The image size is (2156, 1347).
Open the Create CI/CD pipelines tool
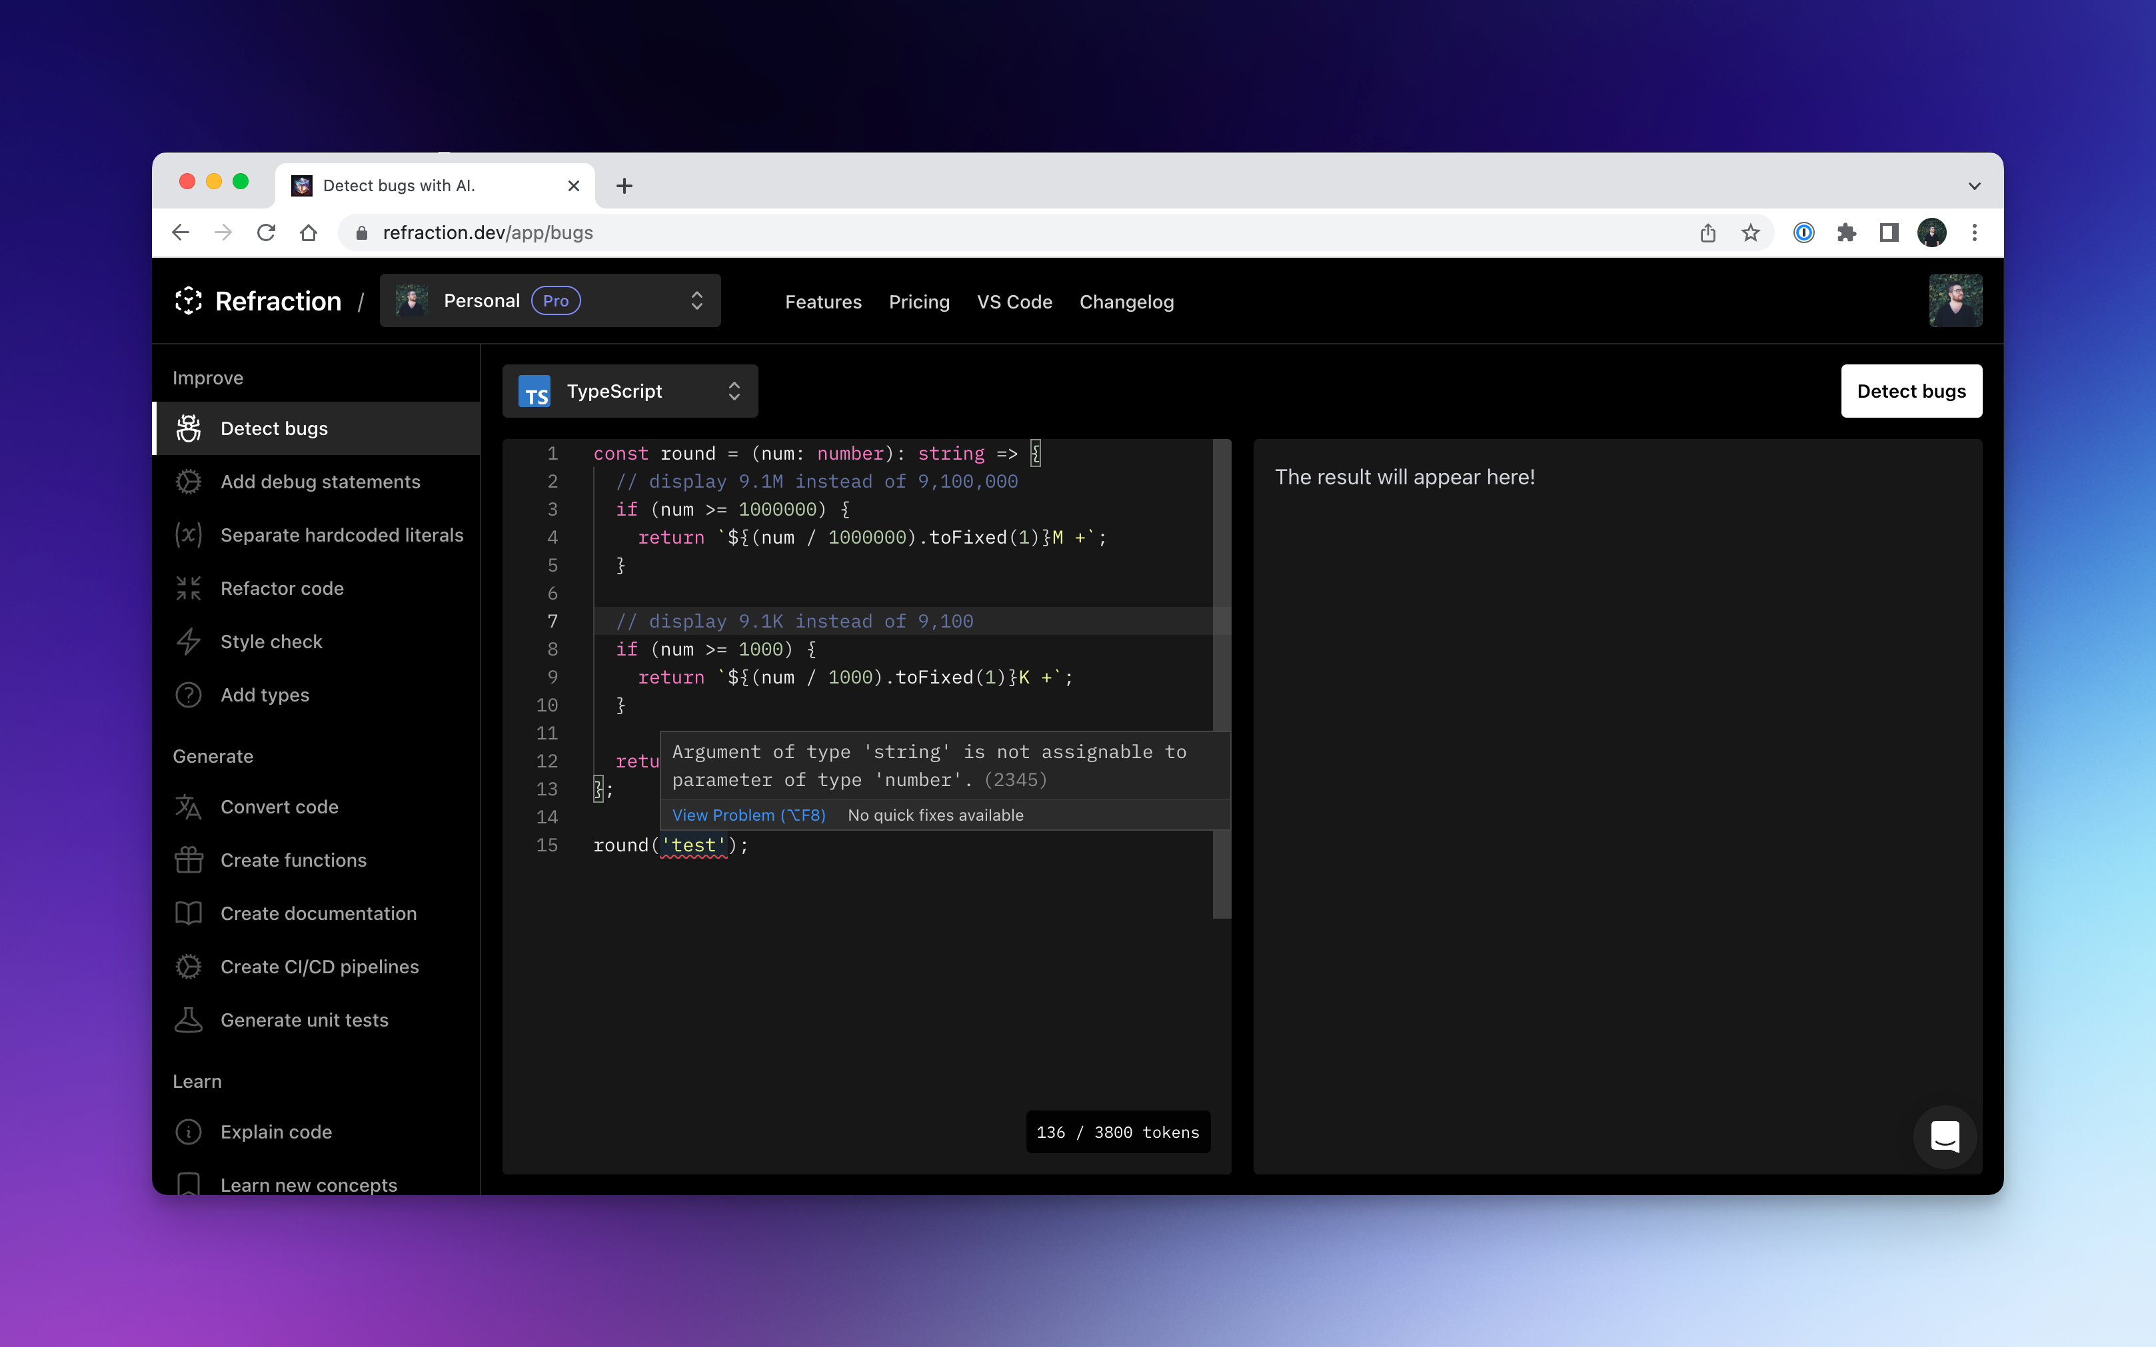(320, 967)
